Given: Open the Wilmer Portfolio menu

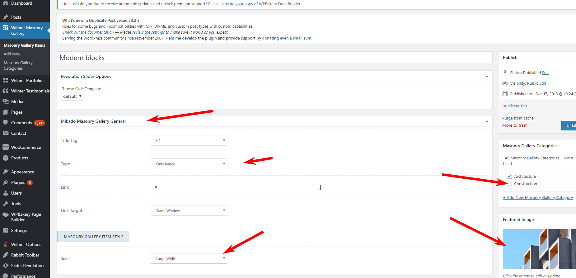Looking at the screenshot, I should [27, 80].
